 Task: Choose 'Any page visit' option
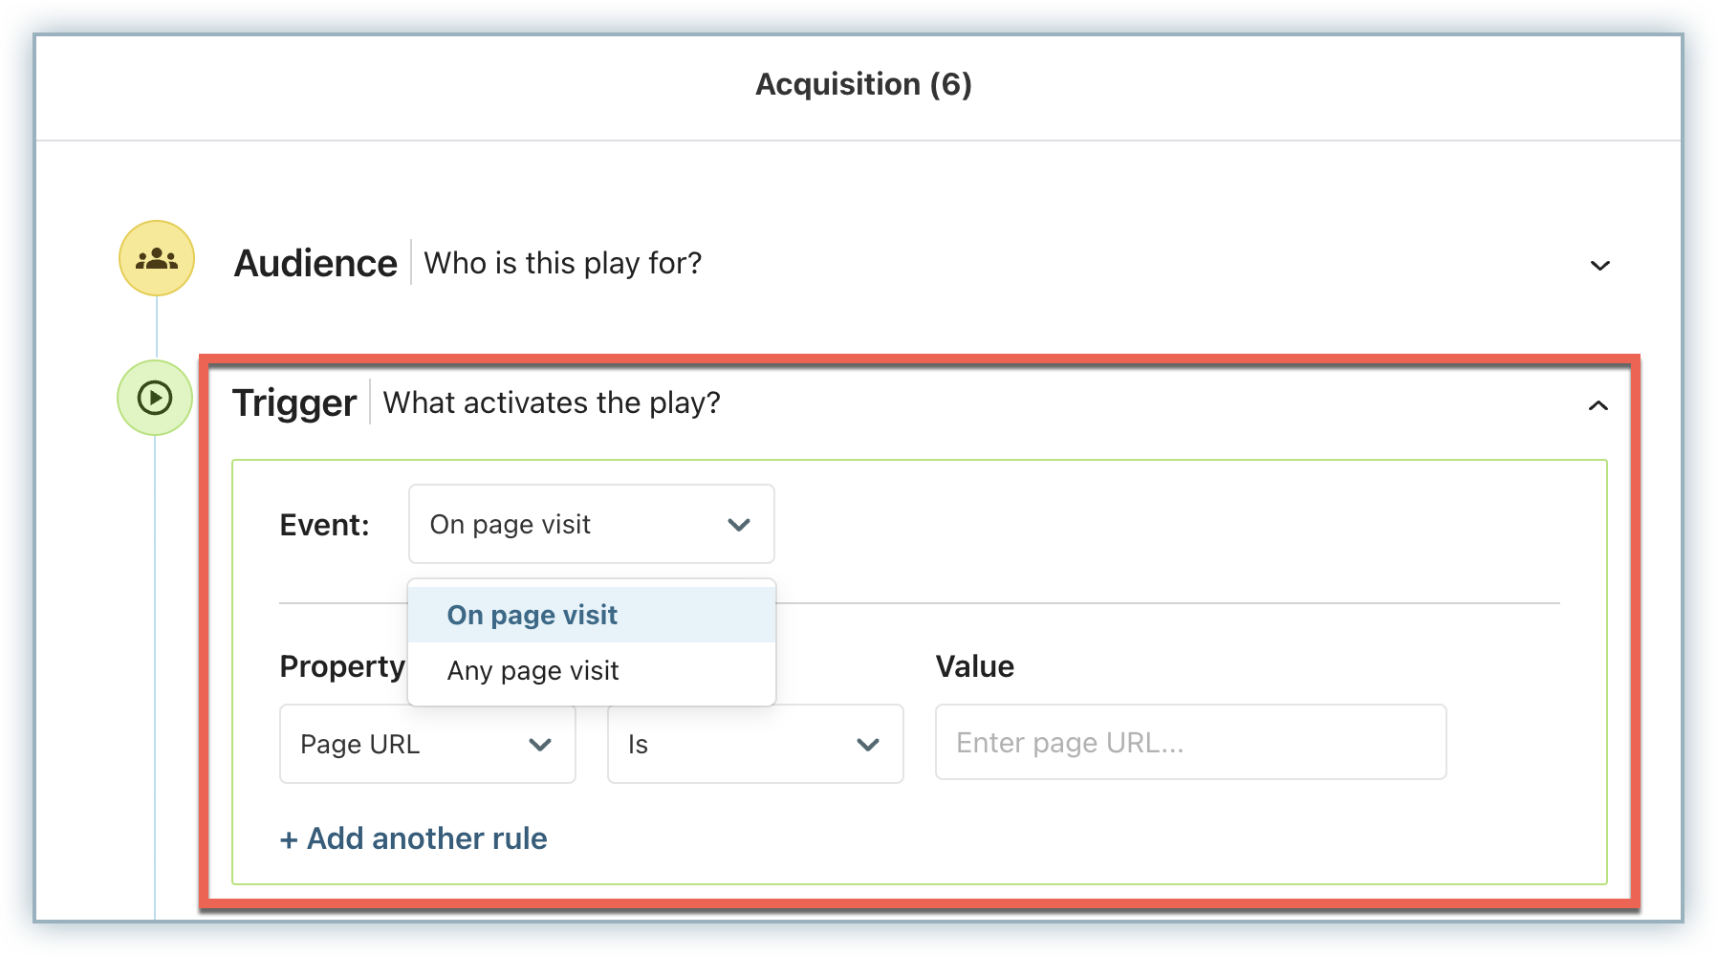click(x=533, y=671)
